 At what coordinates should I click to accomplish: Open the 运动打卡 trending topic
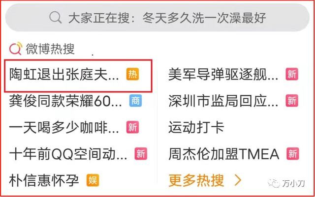tap(196, 128)
